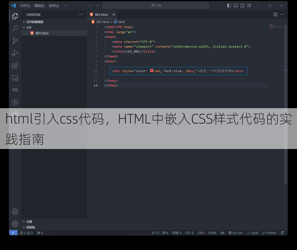Screen dimensions: 297x250
Task: Click the editor minimap preview
Action: pyautogui.click(x=276, y=27)
